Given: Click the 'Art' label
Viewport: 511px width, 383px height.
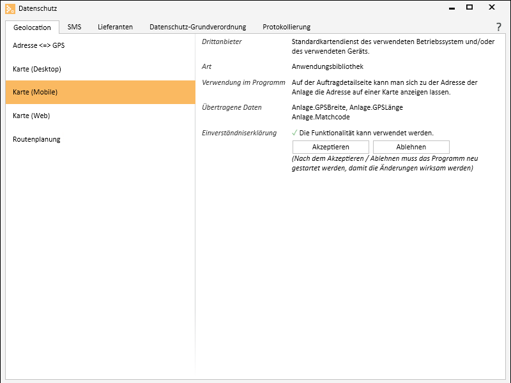Looking at the screenshot, I should point(206,66).
